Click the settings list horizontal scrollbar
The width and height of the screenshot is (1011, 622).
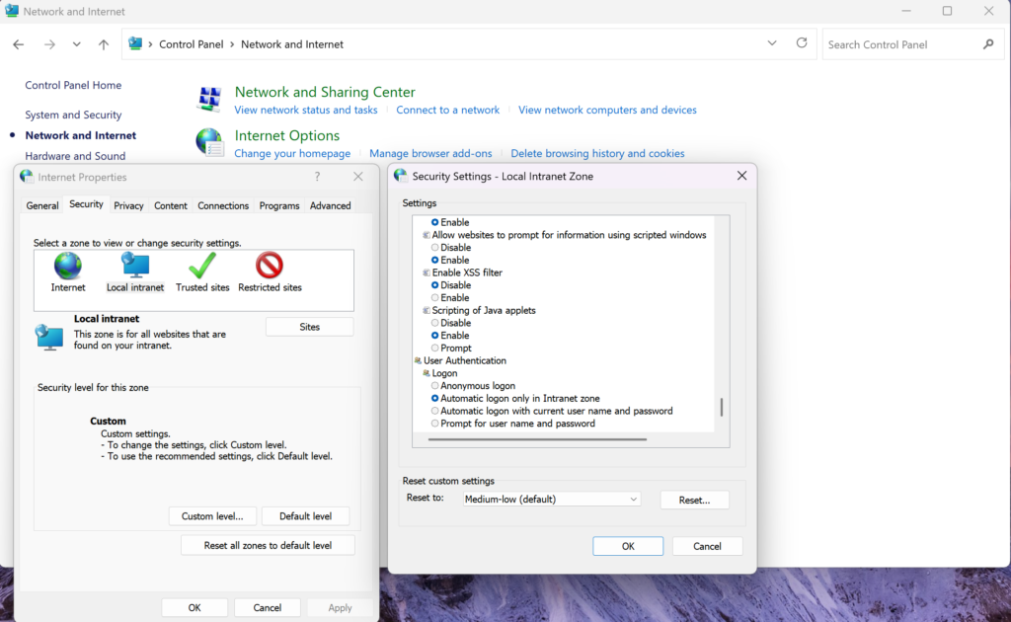click(537, 439)
